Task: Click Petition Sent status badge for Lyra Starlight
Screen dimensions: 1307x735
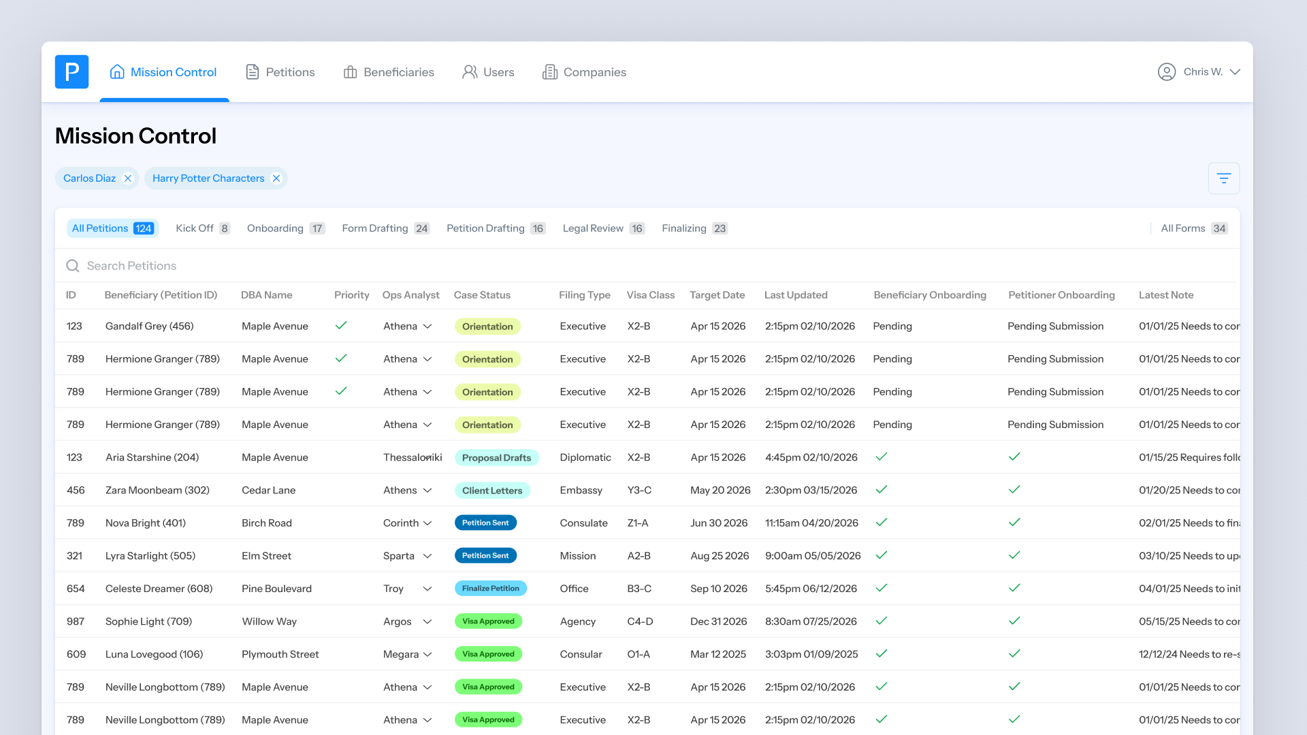Action: point(485,555)
